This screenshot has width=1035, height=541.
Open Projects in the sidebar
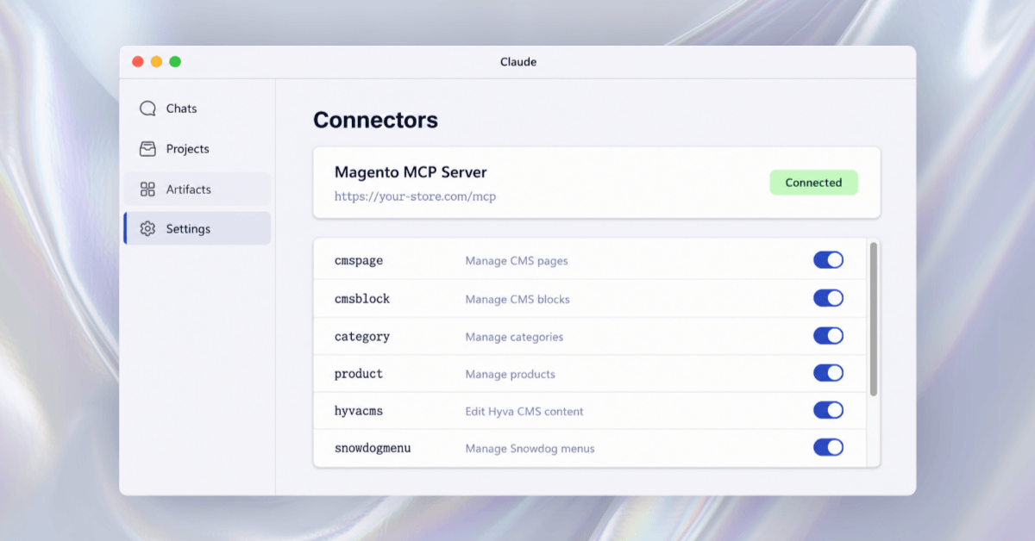197,149
